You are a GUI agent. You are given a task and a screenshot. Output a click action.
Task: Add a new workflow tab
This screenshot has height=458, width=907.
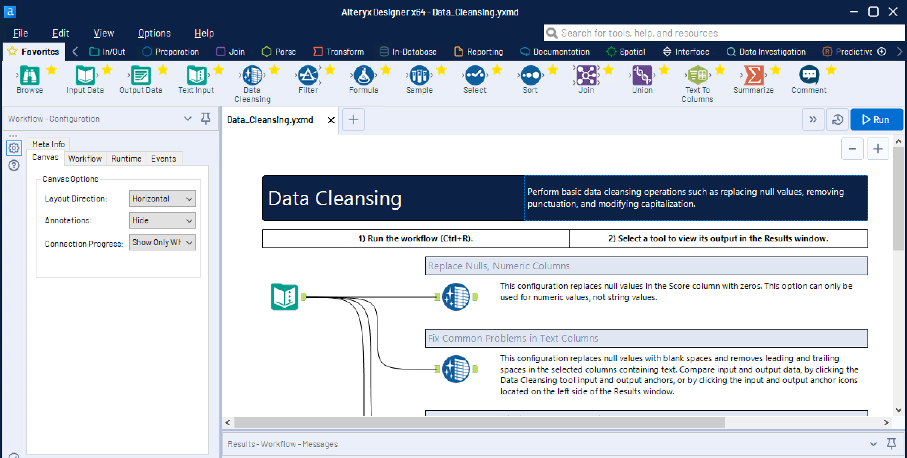coord(353,120)
